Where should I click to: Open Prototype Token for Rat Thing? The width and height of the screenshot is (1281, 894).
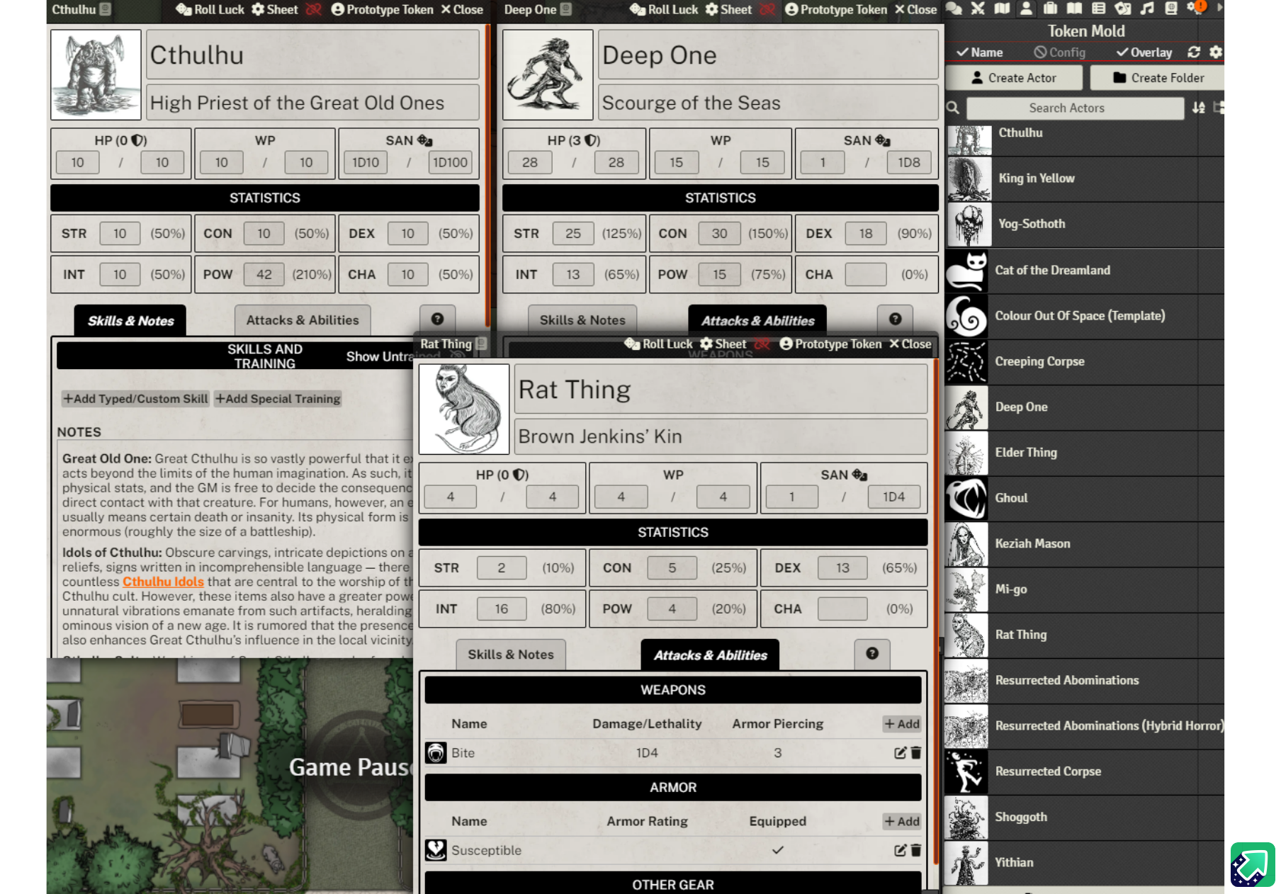tap(830, 344)
